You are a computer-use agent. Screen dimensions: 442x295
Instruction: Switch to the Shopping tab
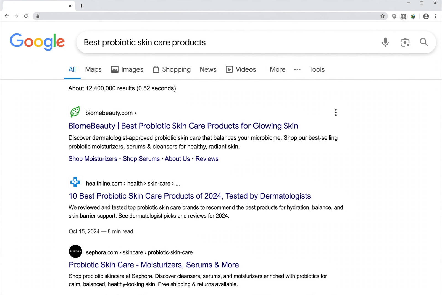(172, 69)
